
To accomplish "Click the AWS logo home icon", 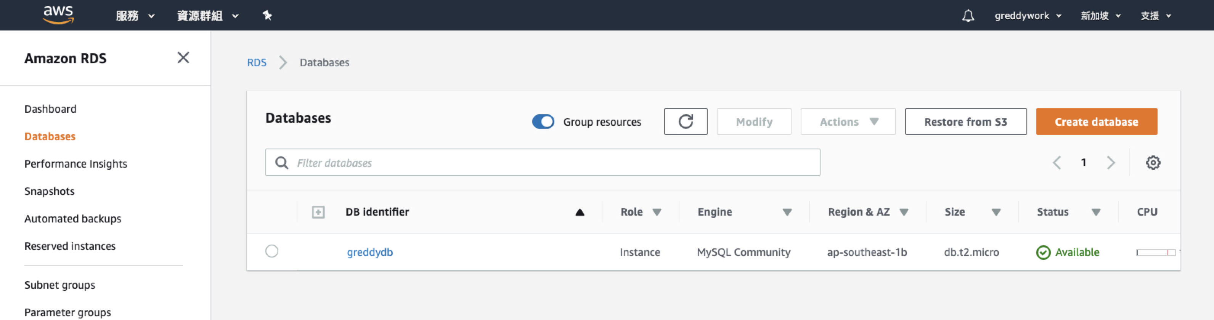I will pos(58,14).
